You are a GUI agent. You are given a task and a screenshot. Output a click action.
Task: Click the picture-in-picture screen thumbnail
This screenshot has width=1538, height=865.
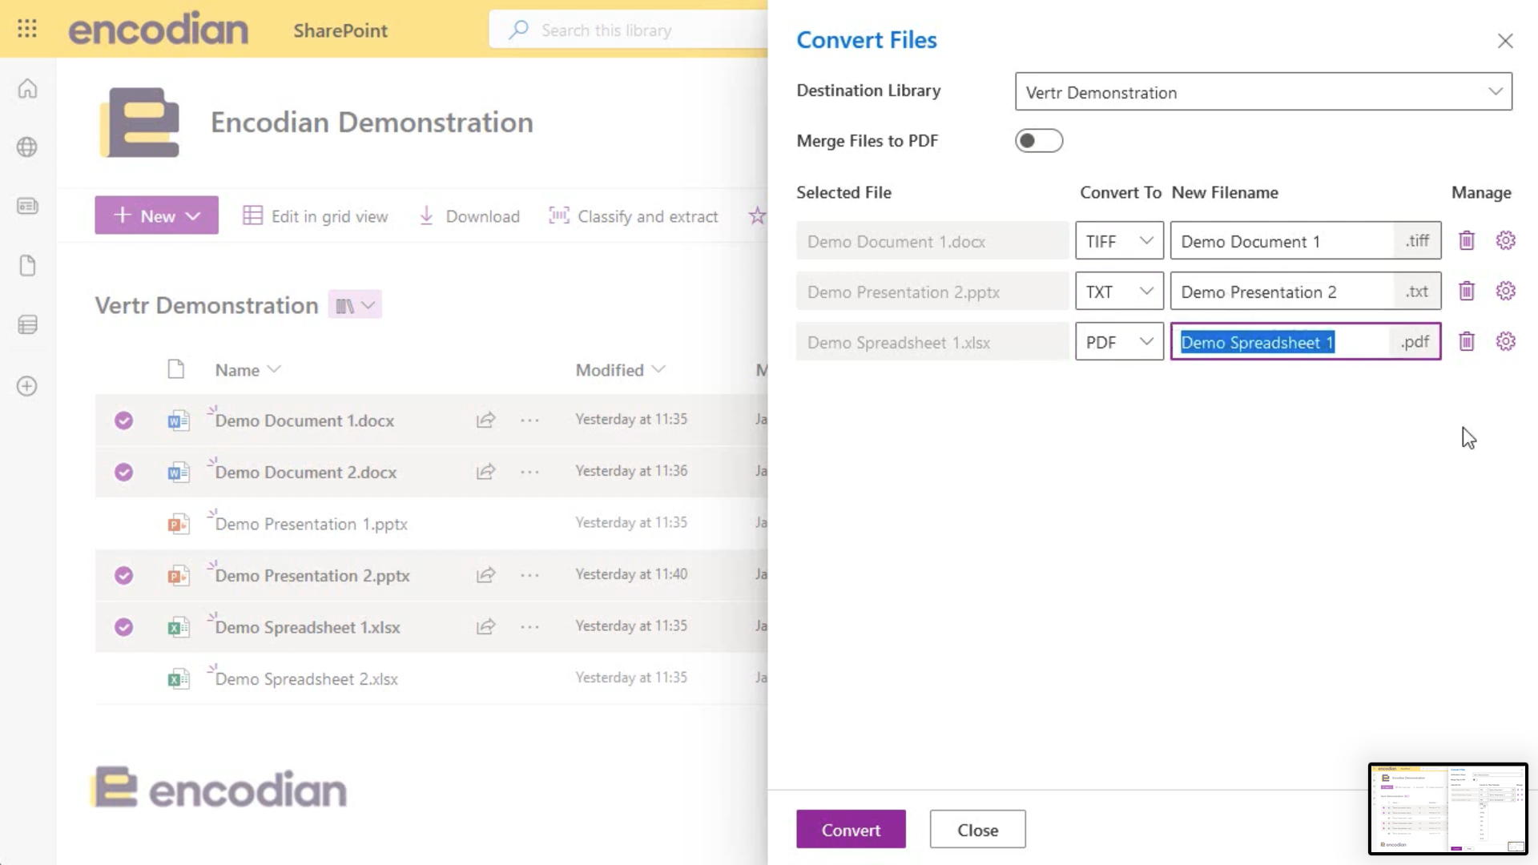click(x=1448, y=809)
